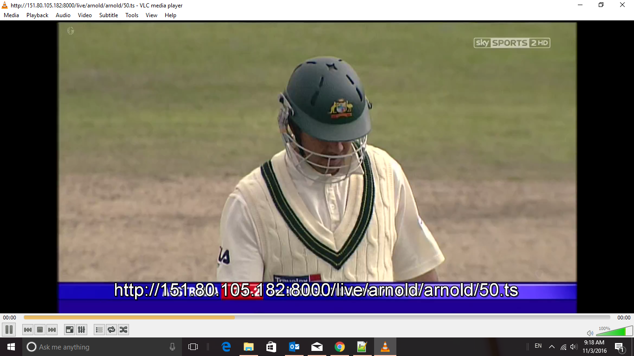Launch Google Chrome from taskbar
The image size is (634, 356).
[340, 347]
